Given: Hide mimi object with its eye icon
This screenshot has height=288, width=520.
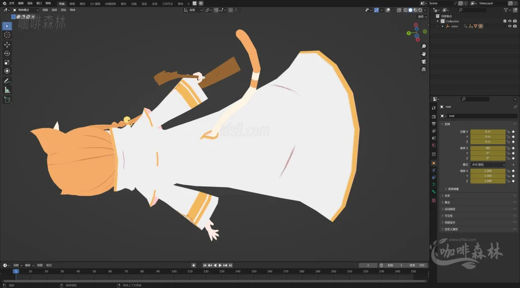Looking at the screenshot, I should (510, 26).
